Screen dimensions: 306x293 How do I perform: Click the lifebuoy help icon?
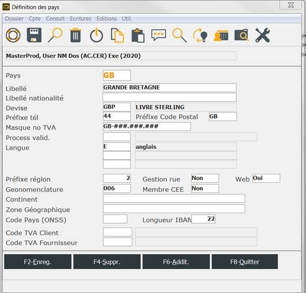pos(13,35)
